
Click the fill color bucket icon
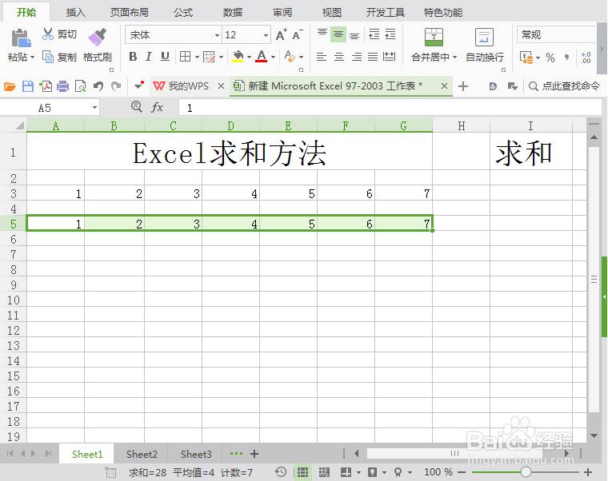(238, 57)
